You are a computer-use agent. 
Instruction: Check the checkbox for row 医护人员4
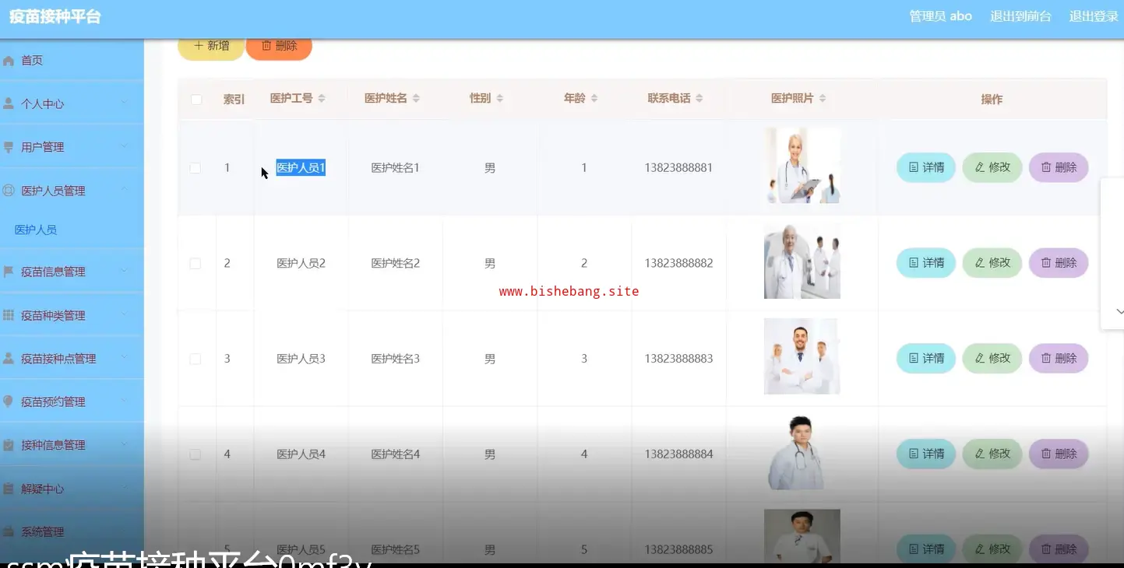point(196,454)
